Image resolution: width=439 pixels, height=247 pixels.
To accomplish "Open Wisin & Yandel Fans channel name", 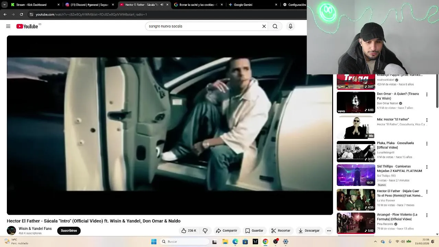I will [x=35, y=228].
